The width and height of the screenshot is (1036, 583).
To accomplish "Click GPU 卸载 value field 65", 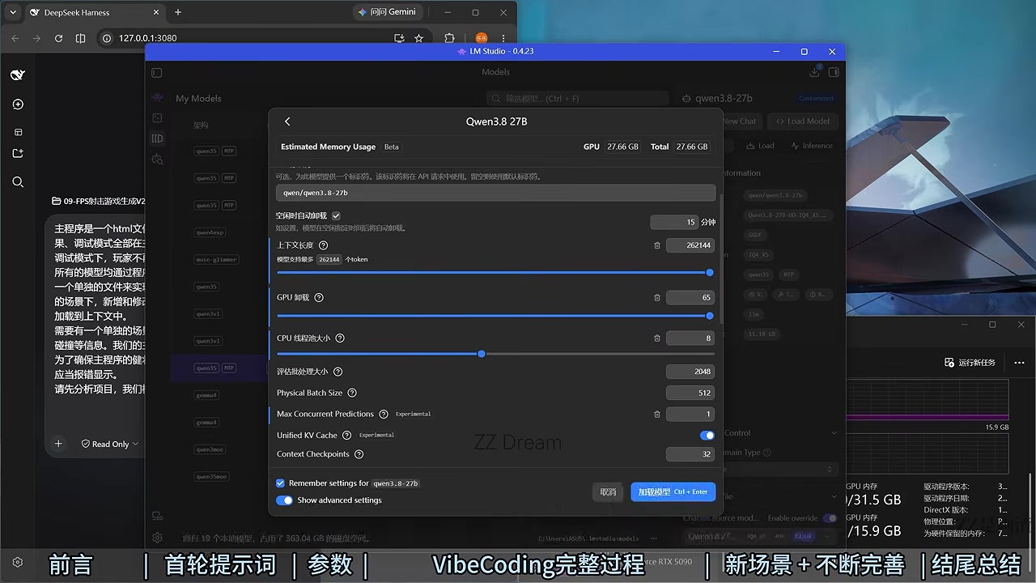I will [690, 298].
